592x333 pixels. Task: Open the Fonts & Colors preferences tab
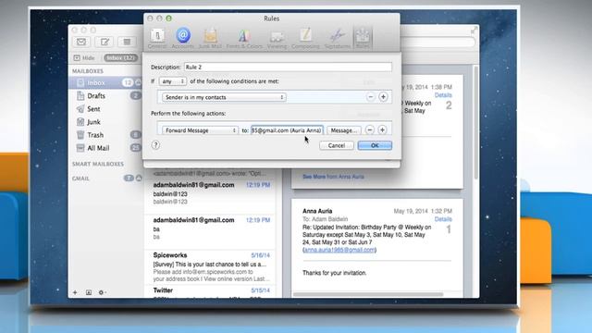244,38
